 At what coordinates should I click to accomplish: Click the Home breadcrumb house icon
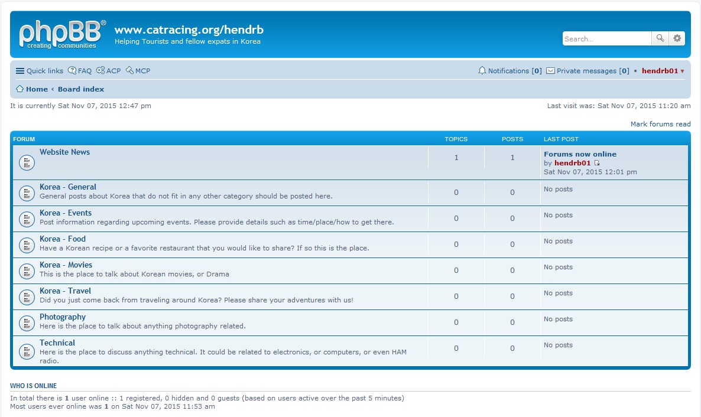pos(20,89)
